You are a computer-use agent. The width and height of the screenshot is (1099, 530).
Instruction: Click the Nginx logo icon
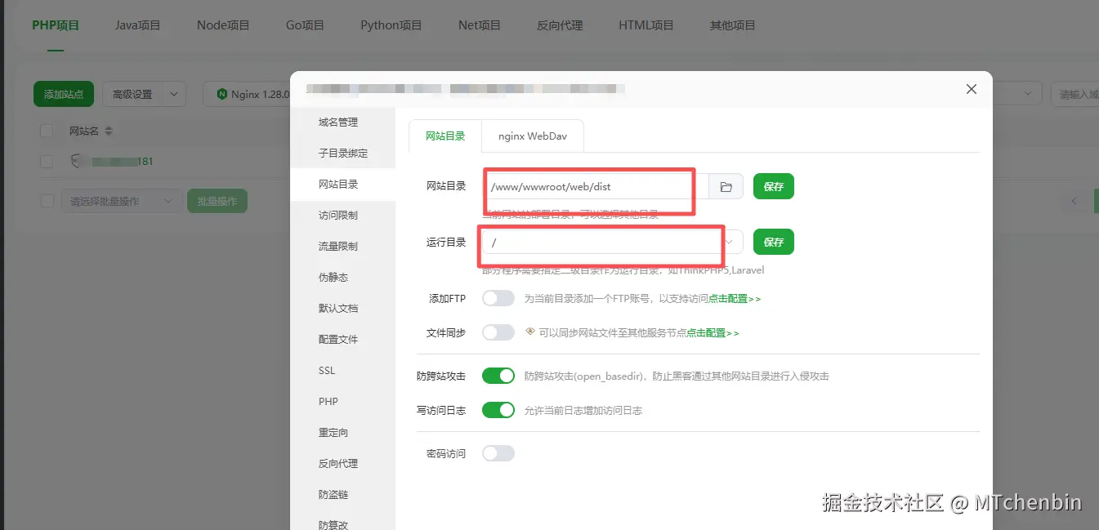coord(221,94)
